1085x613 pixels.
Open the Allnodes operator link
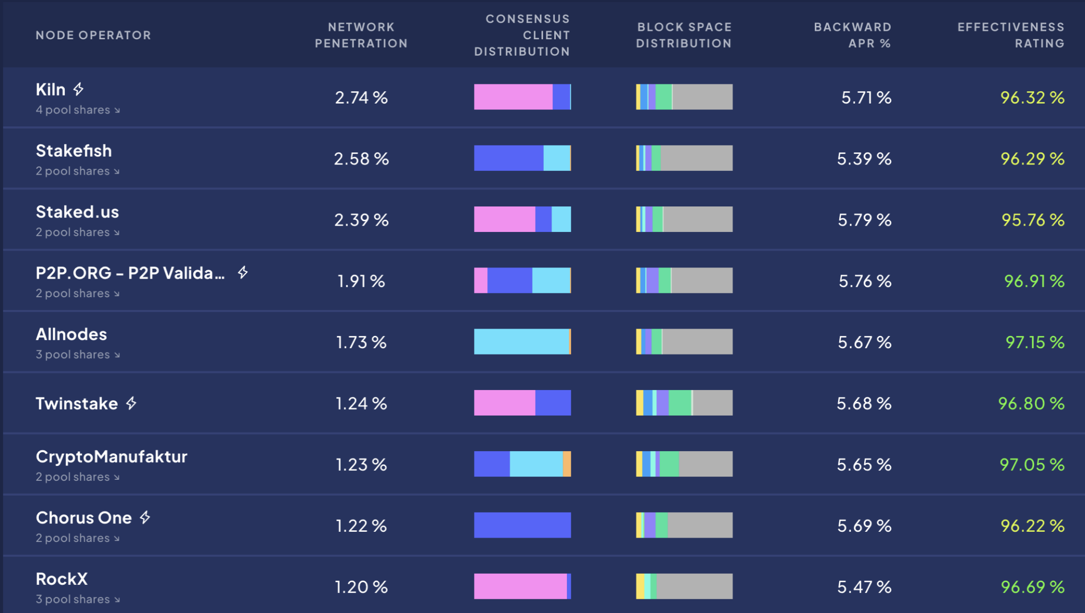pyautogui.click(x=71, y=334)
